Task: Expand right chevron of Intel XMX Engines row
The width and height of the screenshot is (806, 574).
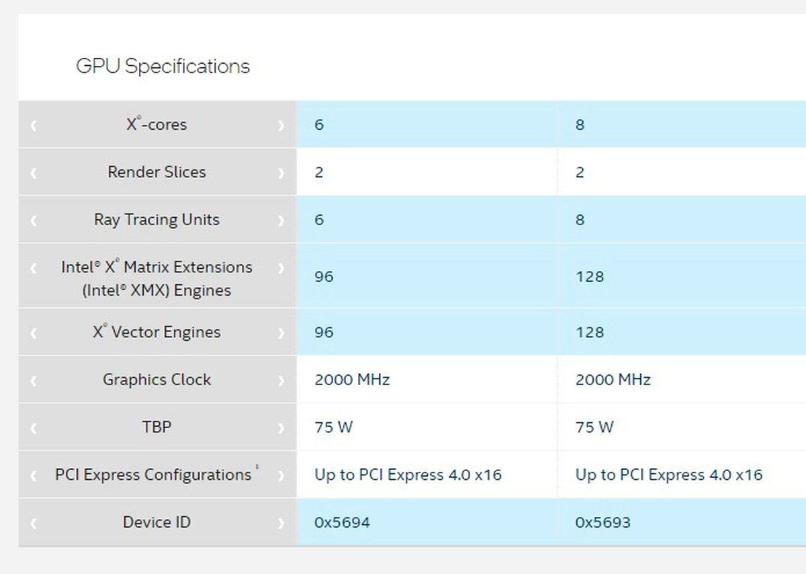Action: [281, 268]
